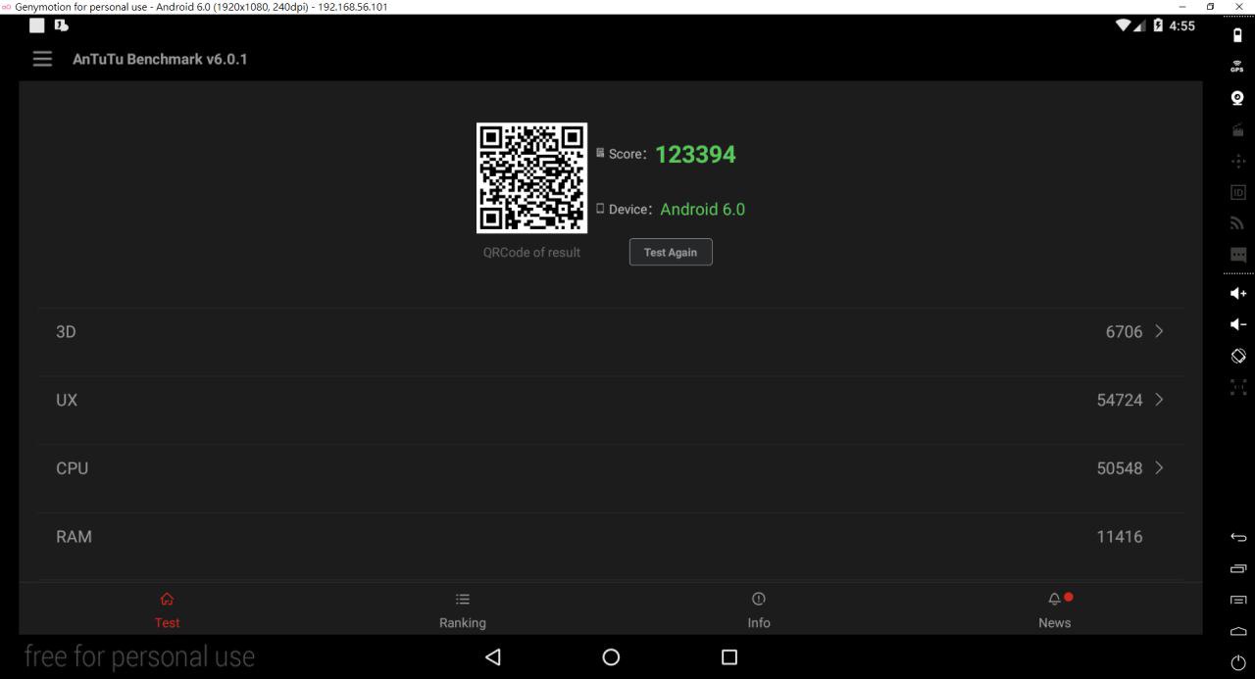The image size is (1255, 679).
Task: Expand the CPU score details chevron
Action: (x=1159, y=468)
